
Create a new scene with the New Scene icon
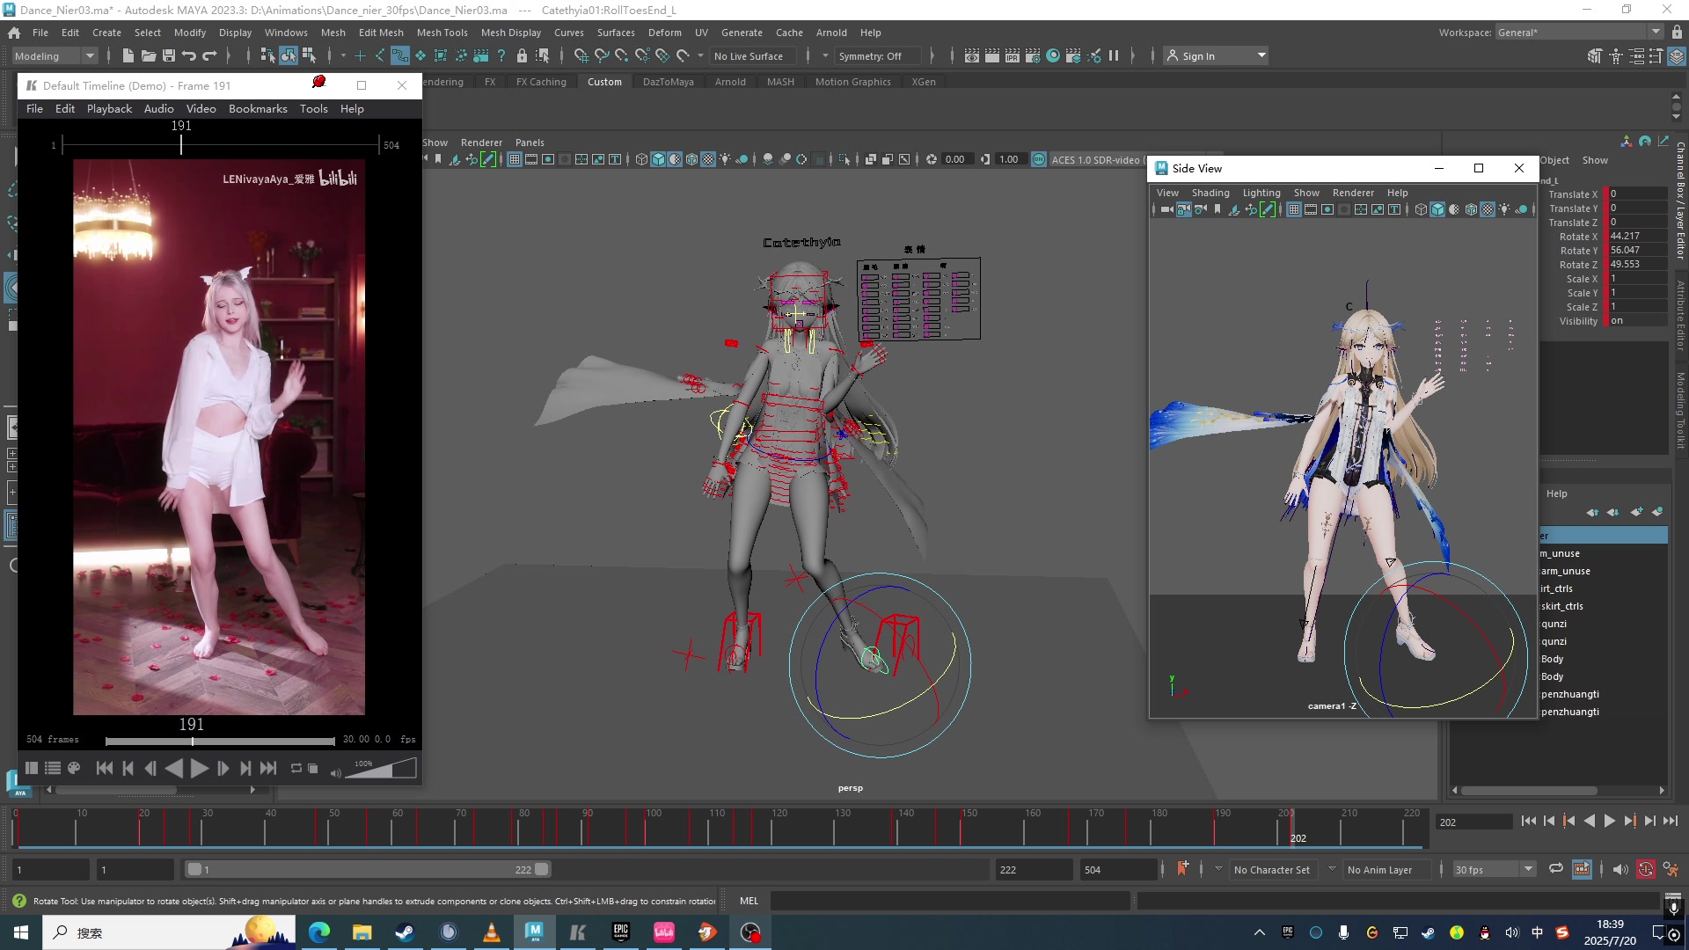click(128, 55)
